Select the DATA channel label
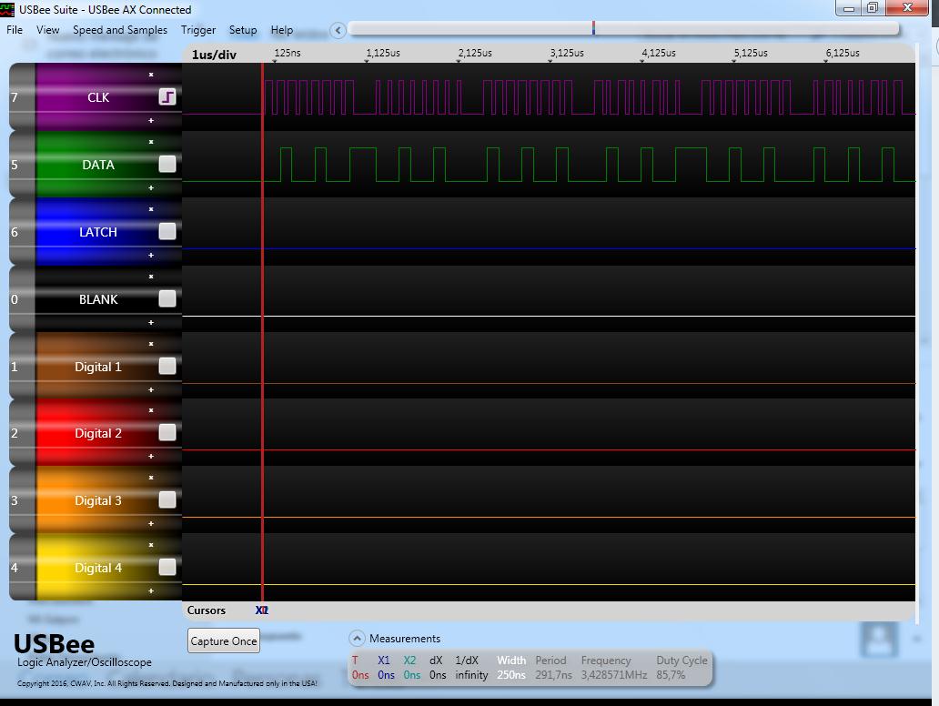939x706 pixels. click(x=98, y=165)
